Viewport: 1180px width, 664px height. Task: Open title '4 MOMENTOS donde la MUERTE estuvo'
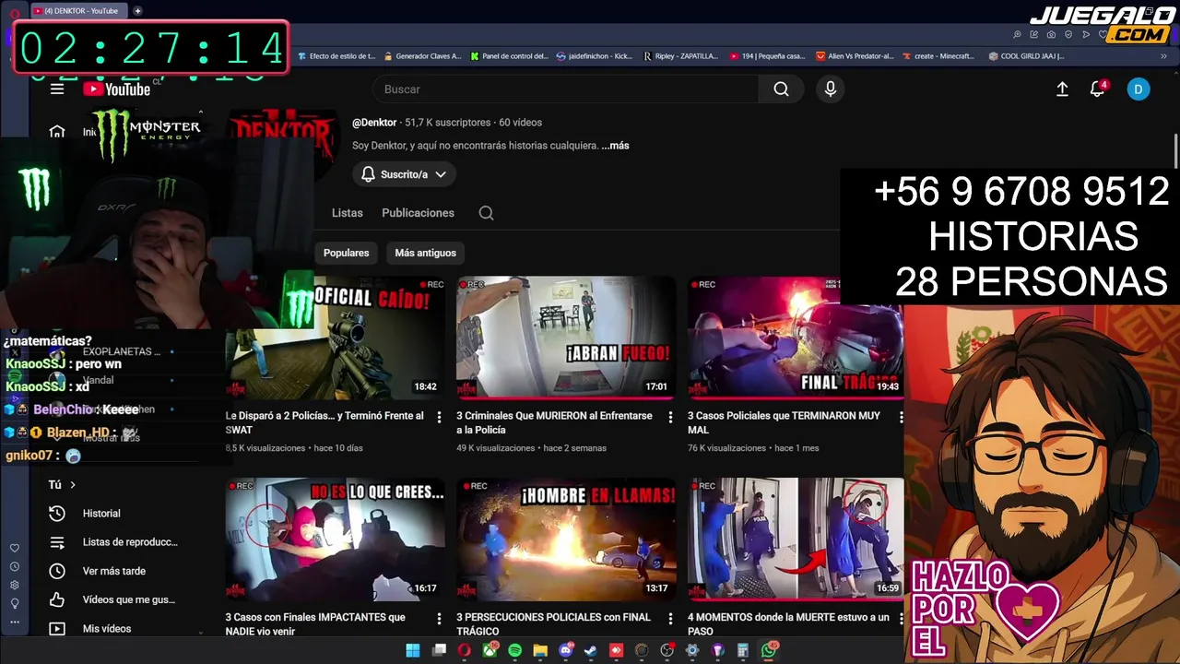788,623
